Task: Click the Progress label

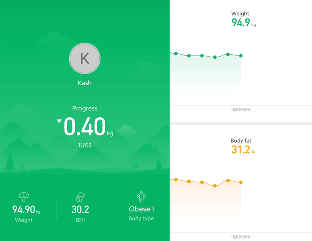Action: pyautogui.click(x=85, y=108)
